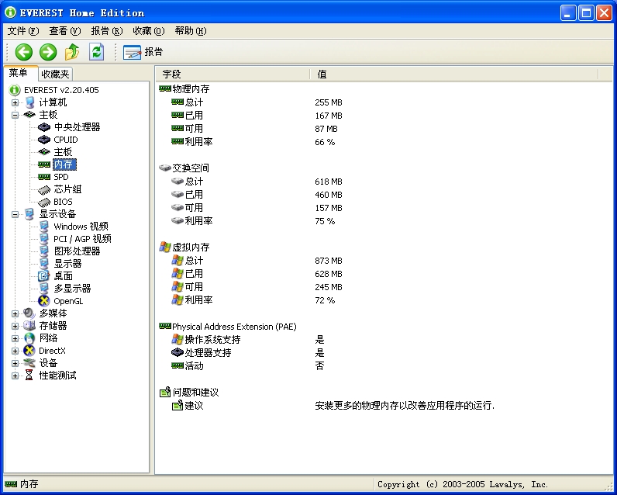Select the OpenGL icon in tree
Image resolution: width=617 pixels, height=495 pixels.
point(44,301)
